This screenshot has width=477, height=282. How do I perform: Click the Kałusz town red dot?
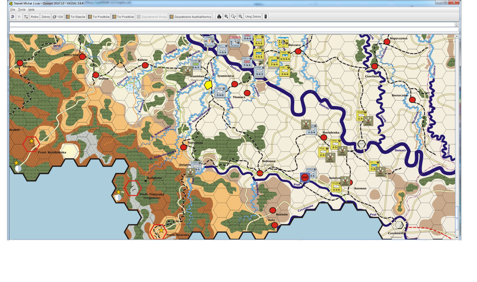click(x=145, y=65)
